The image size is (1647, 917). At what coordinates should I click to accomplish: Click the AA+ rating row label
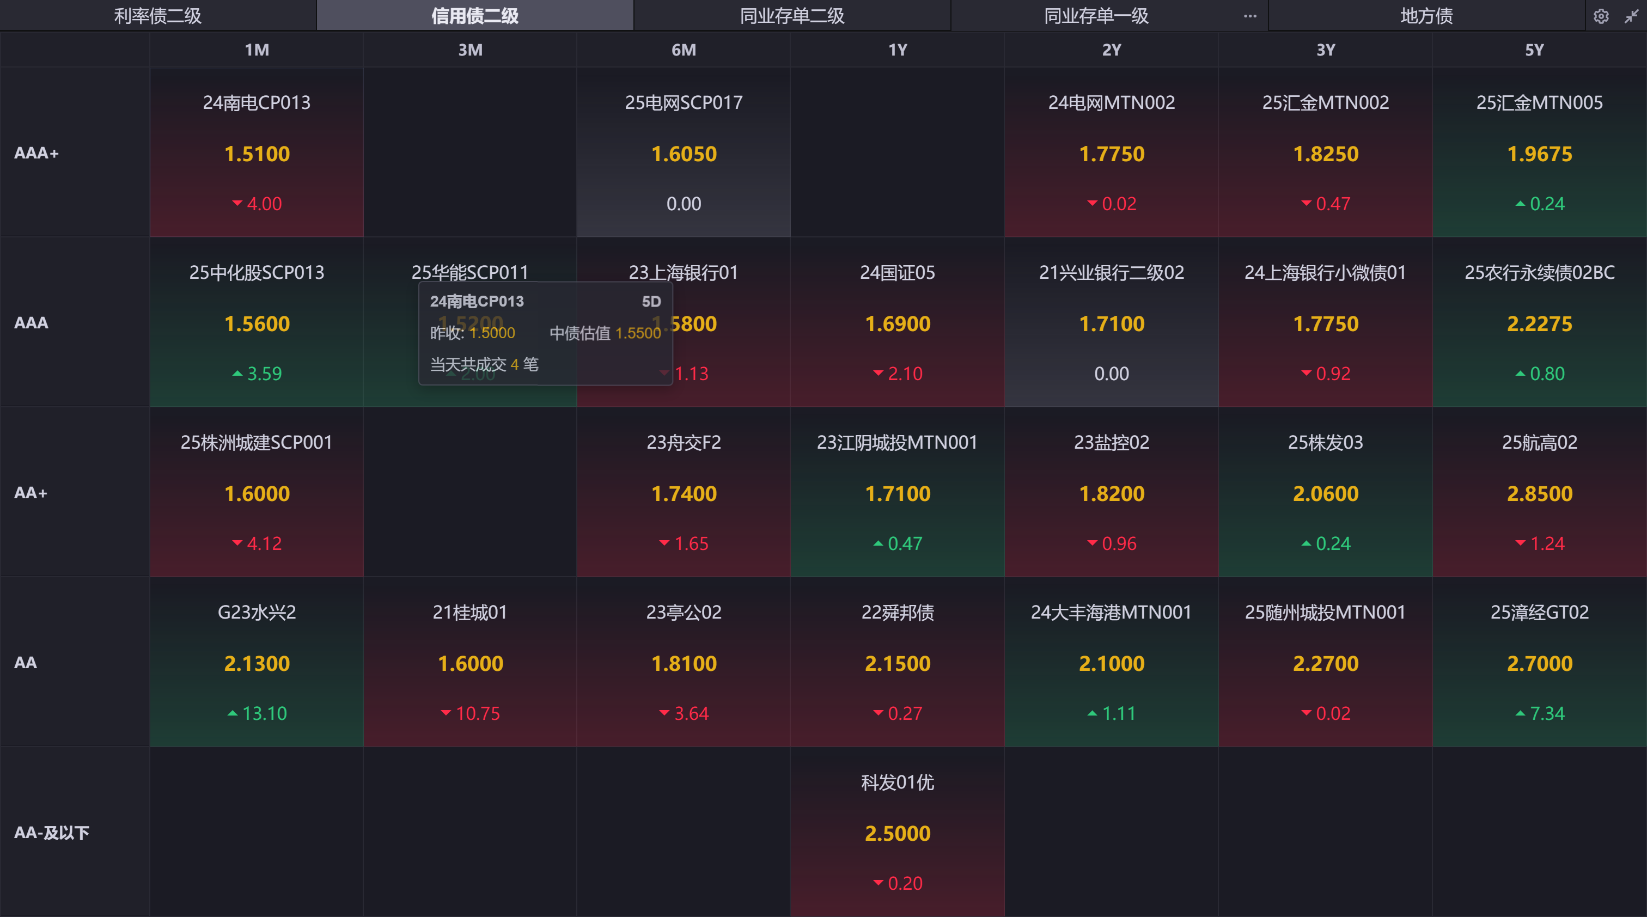pos(30,493)
